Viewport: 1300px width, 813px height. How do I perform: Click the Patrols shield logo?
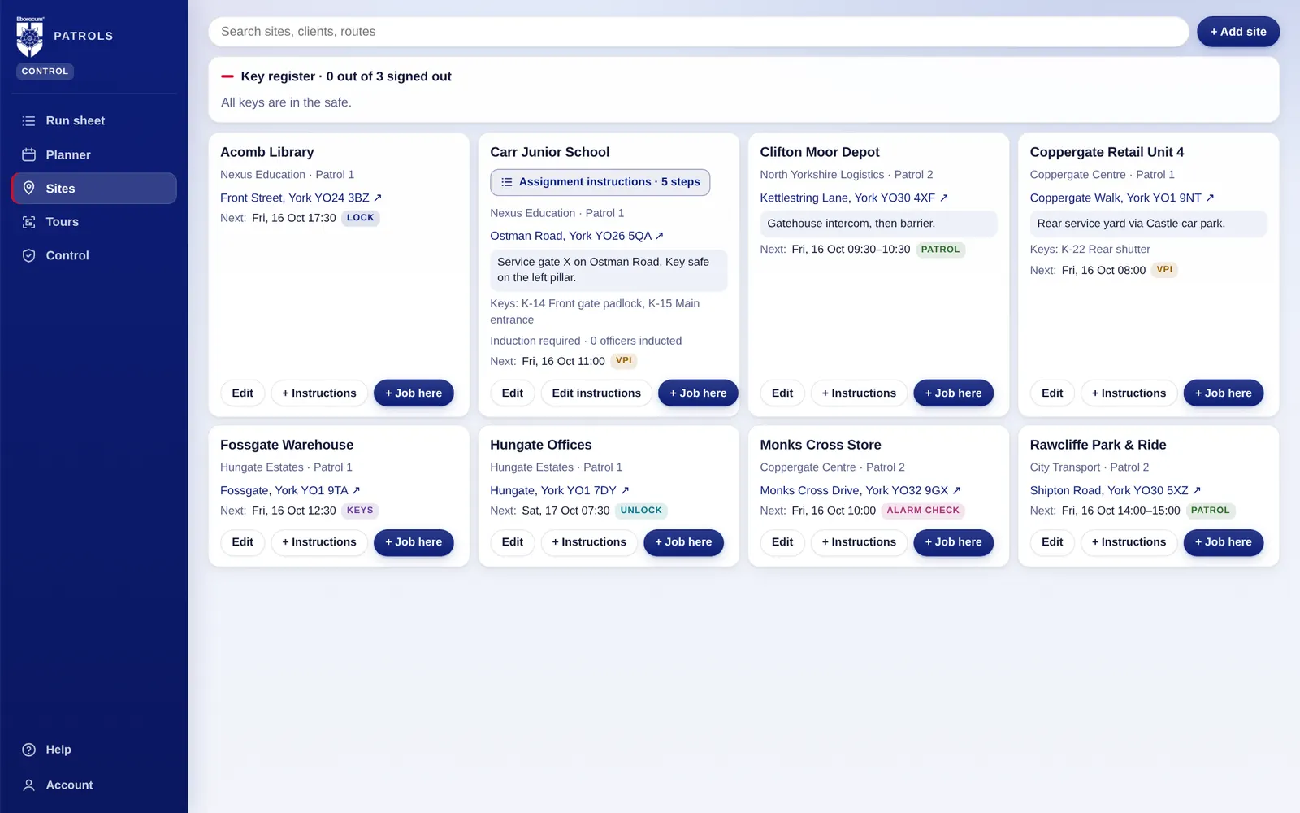click(x=30, y=37)
